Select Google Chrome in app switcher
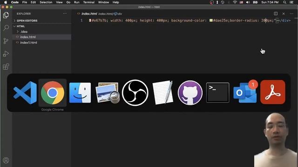The height and width of the screenshot is (167, 298). click(x=53, y=93)
